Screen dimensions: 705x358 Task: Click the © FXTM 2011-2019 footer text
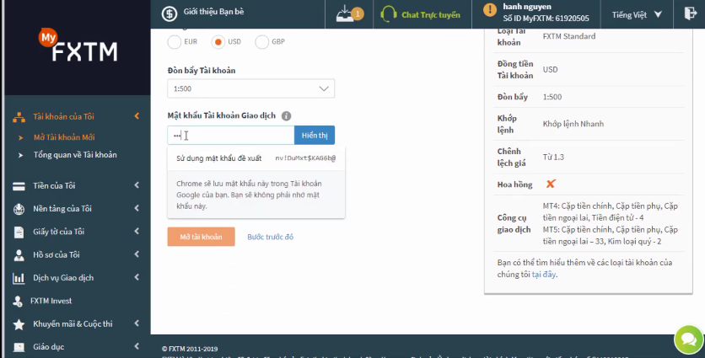pyautogui.click(x=190, y=349)
